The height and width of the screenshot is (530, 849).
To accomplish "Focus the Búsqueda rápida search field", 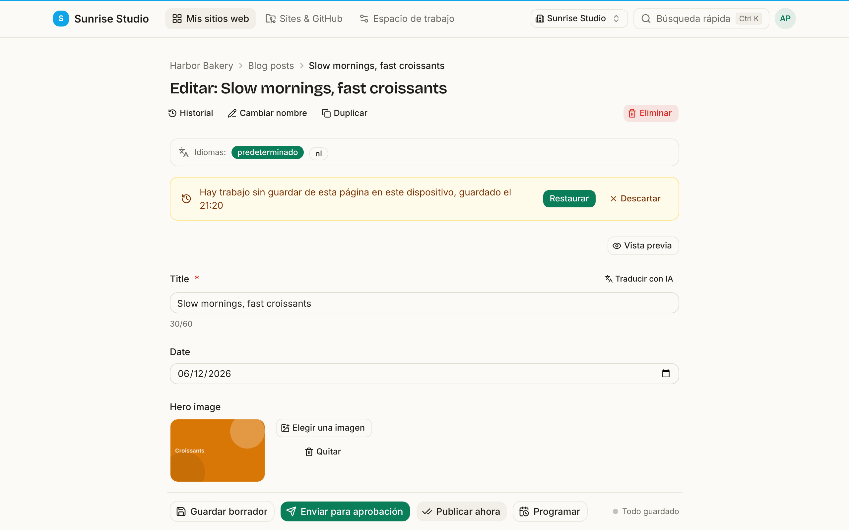I will click(x=701, y=19).
